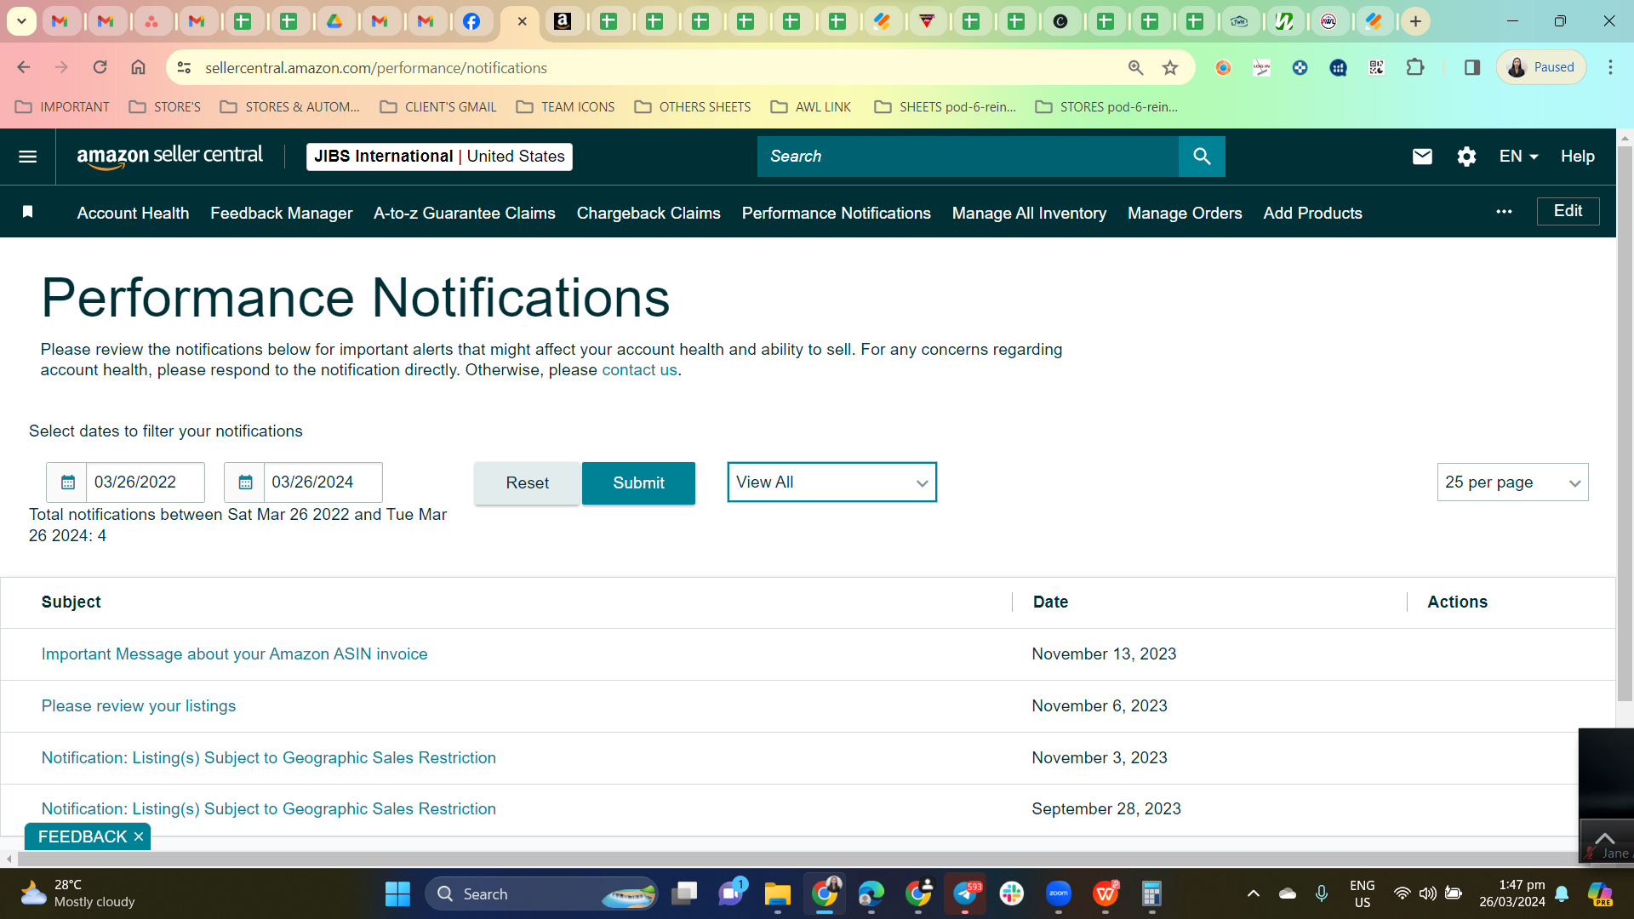Close the FEEDBACK tab
Screen dimensions: 1634x919
coord(139,836)
